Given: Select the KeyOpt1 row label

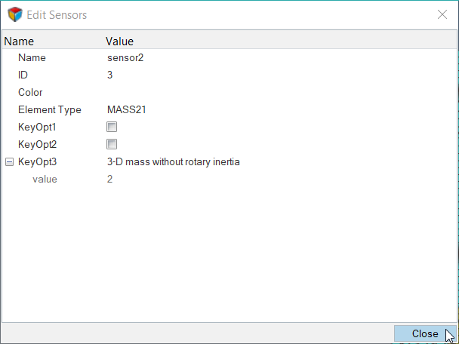Looking at the screenshot, I should [37, 127].
